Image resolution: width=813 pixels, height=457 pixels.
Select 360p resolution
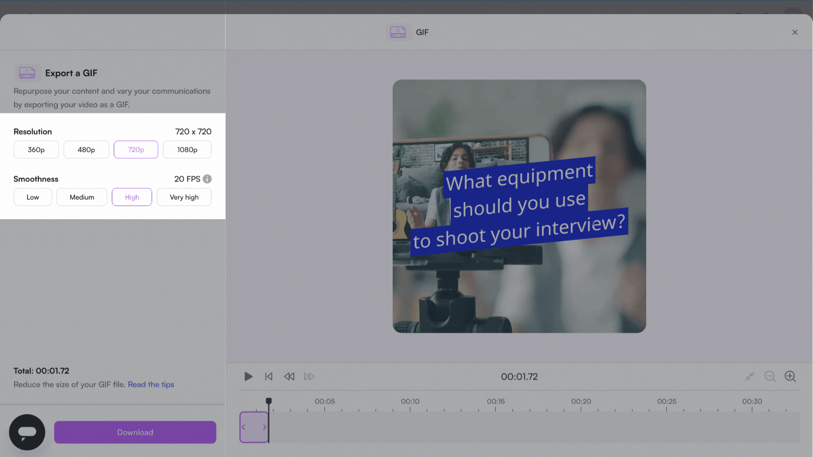[36, 149]
